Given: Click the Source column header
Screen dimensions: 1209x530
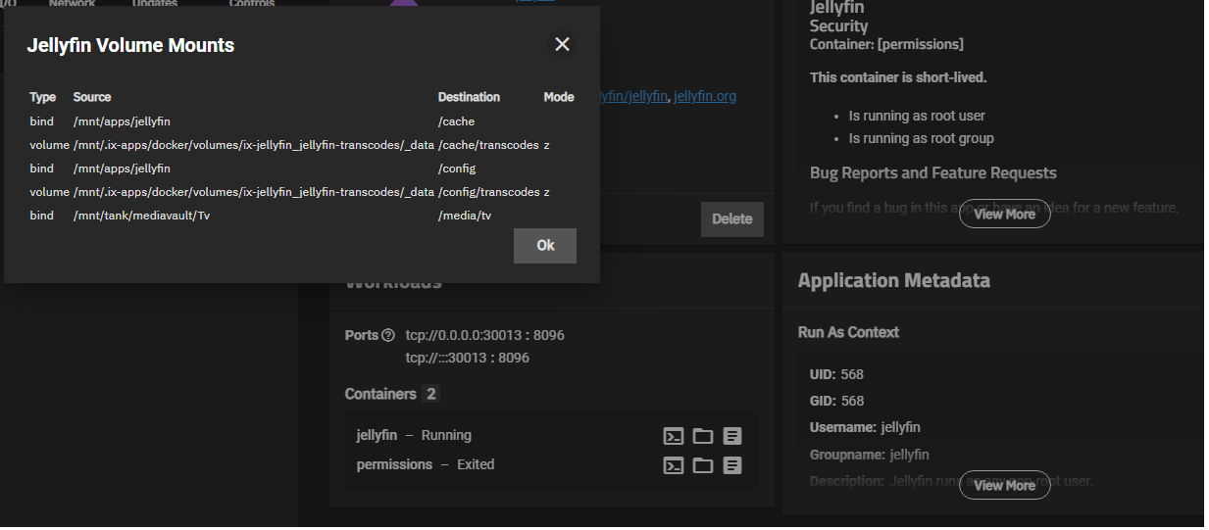Looking at the screenshot, I should [92, 97].
